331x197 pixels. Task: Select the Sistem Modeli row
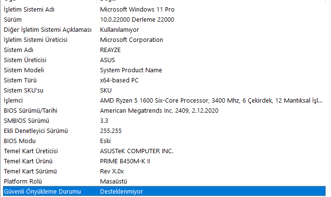[x=24, y=70]
